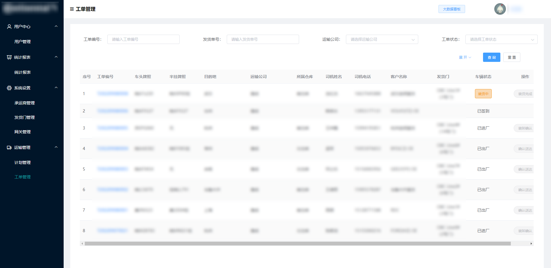The height and width of the screenshot is (268, 551).
Task: Click the 统计报表 chart icon
Action: (9, 57)
